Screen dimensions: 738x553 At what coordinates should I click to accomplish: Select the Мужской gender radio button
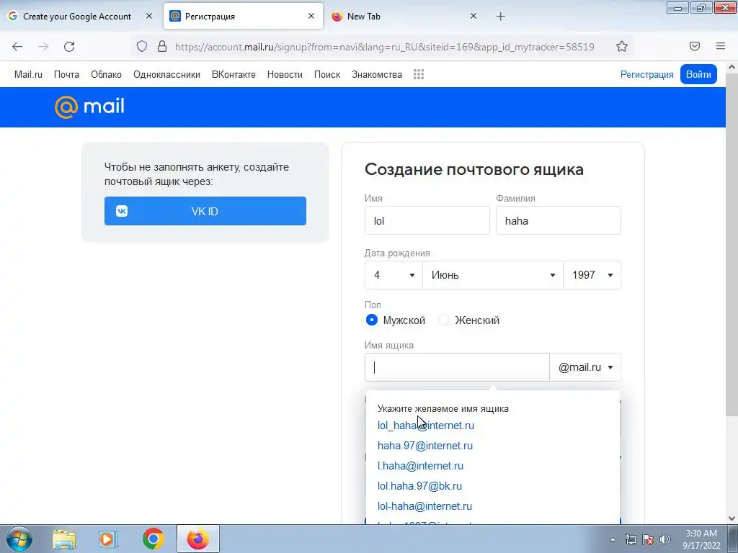pyautogui.click(x=371, y=320)
